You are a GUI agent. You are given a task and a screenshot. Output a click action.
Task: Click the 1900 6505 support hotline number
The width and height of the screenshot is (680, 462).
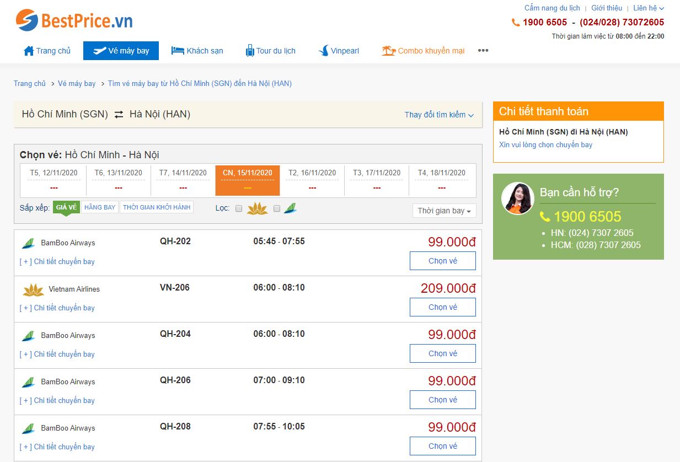coord(587,217)
